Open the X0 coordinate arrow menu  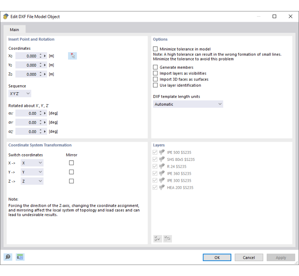(x=45, y=56)
